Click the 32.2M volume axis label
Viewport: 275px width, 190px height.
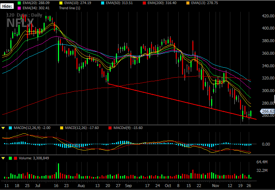click(262, 170)
